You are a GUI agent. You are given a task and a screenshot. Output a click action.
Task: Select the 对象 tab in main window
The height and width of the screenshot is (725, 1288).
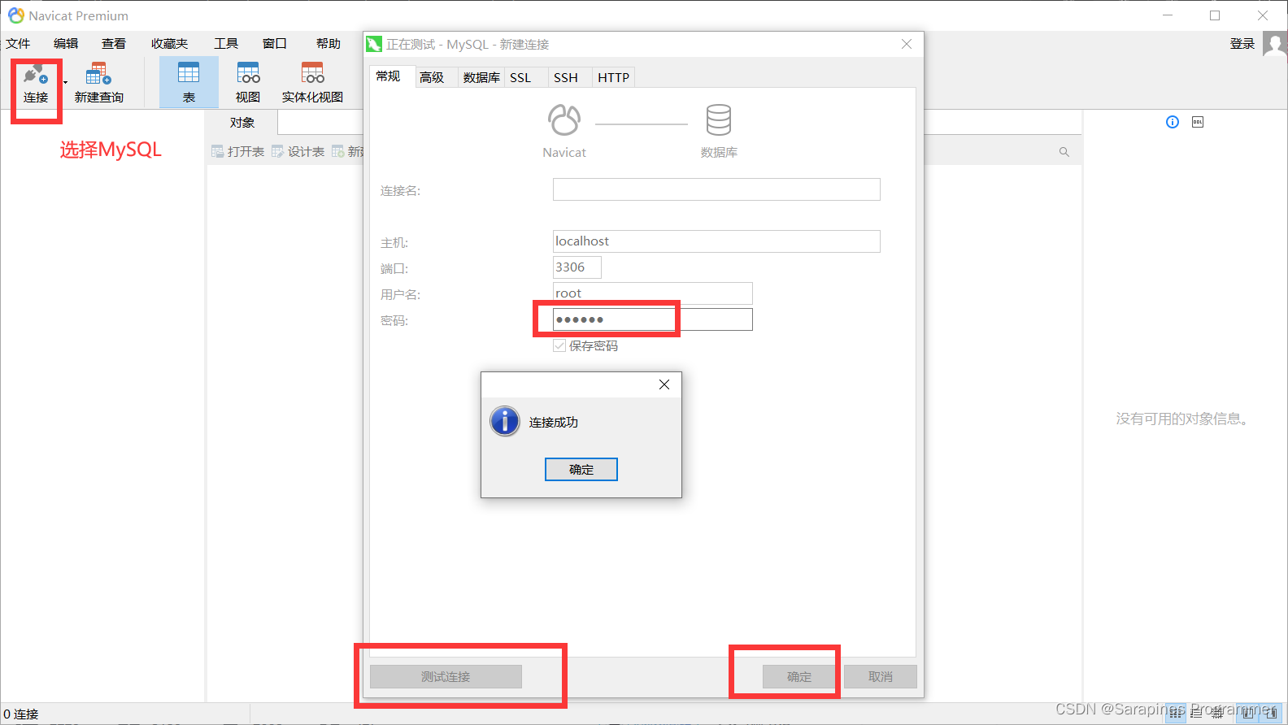[x=242, y=123]
